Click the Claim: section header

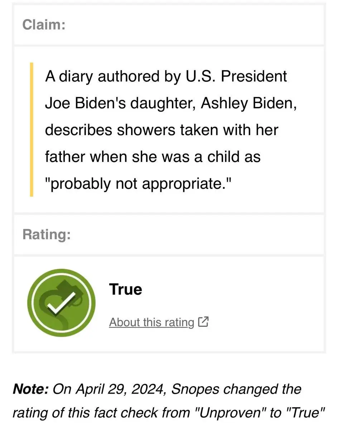coord(44,25)
